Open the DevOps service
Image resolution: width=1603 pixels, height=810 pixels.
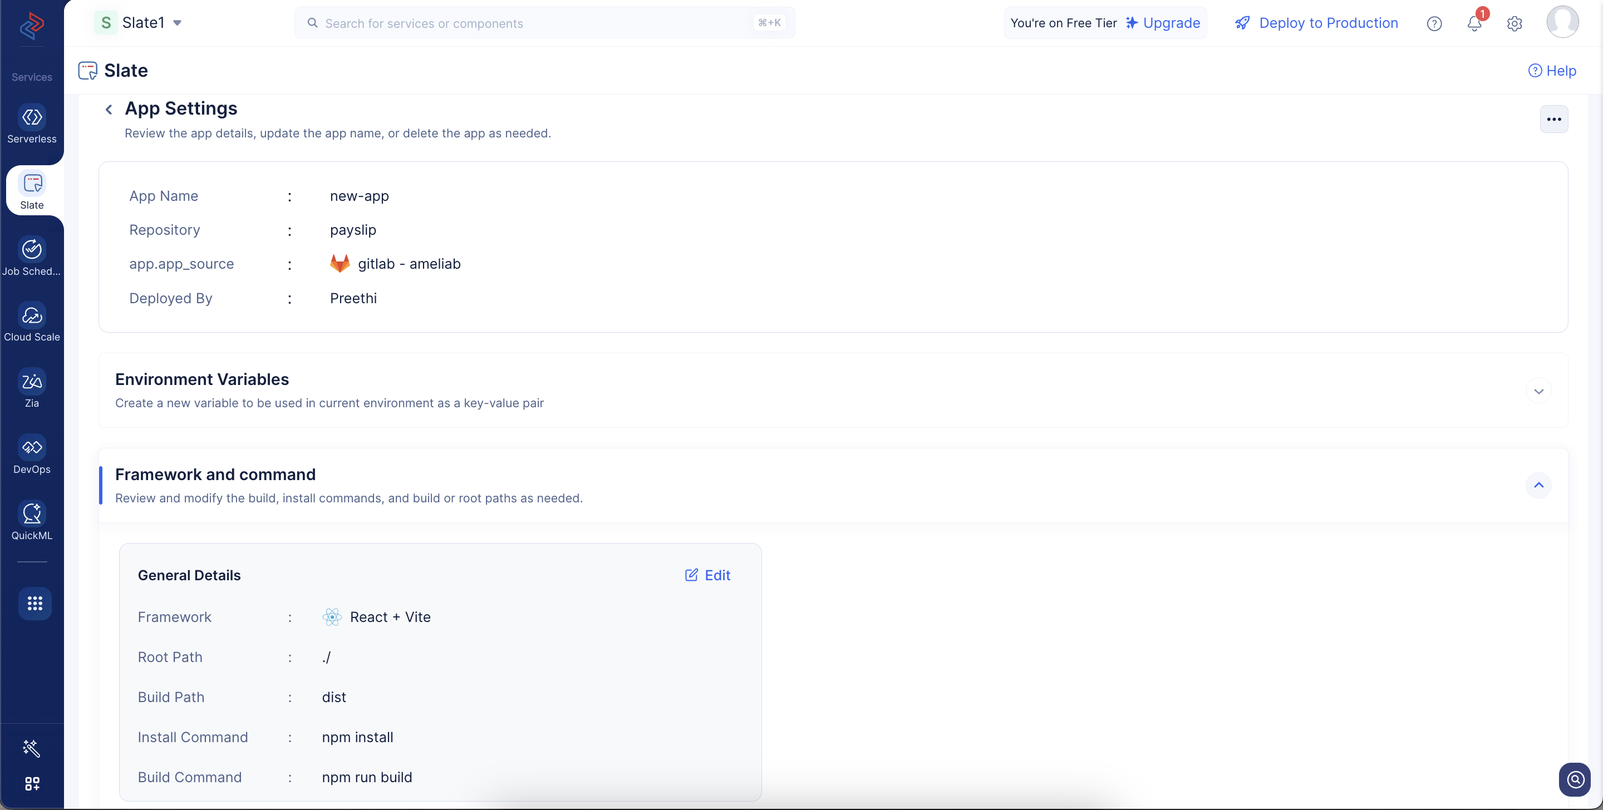32,455
